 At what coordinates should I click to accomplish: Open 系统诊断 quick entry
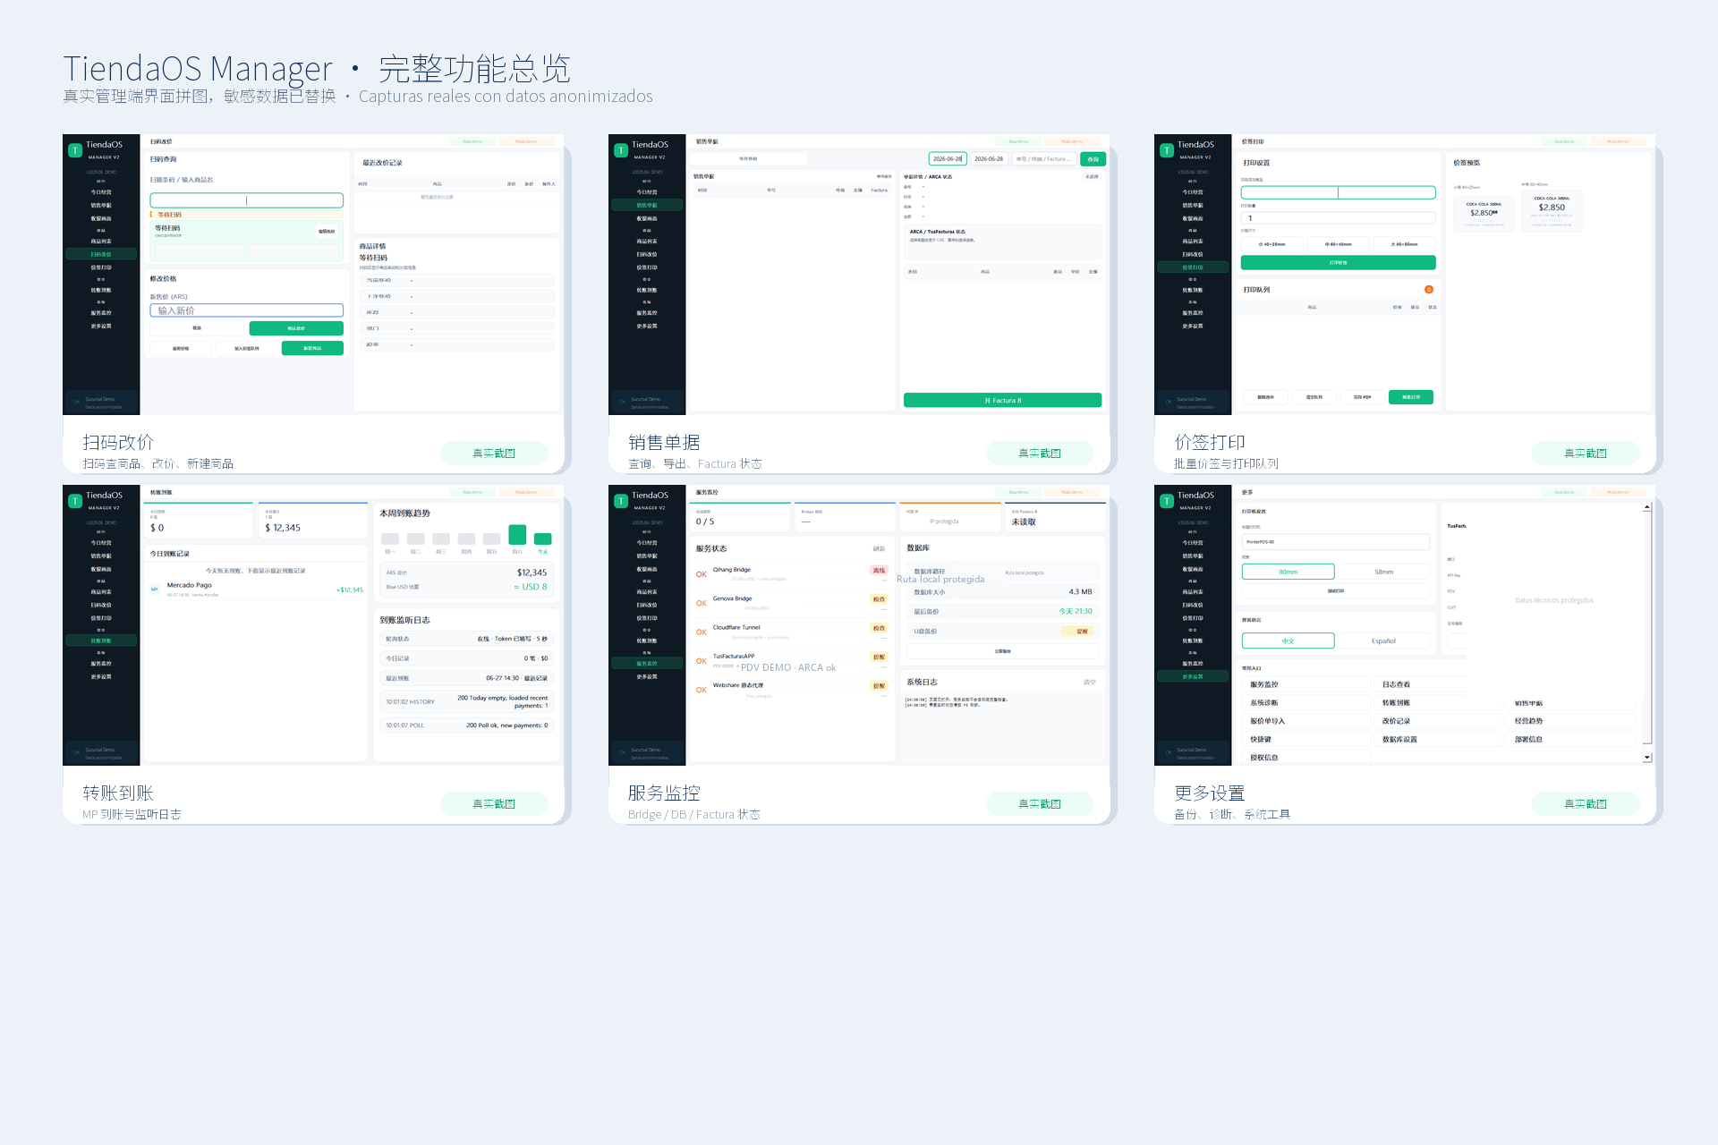[1305, 703]
